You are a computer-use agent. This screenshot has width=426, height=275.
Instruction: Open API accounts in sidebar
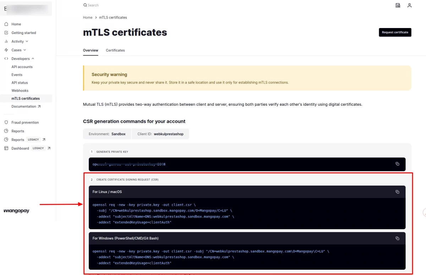(22, 67)
